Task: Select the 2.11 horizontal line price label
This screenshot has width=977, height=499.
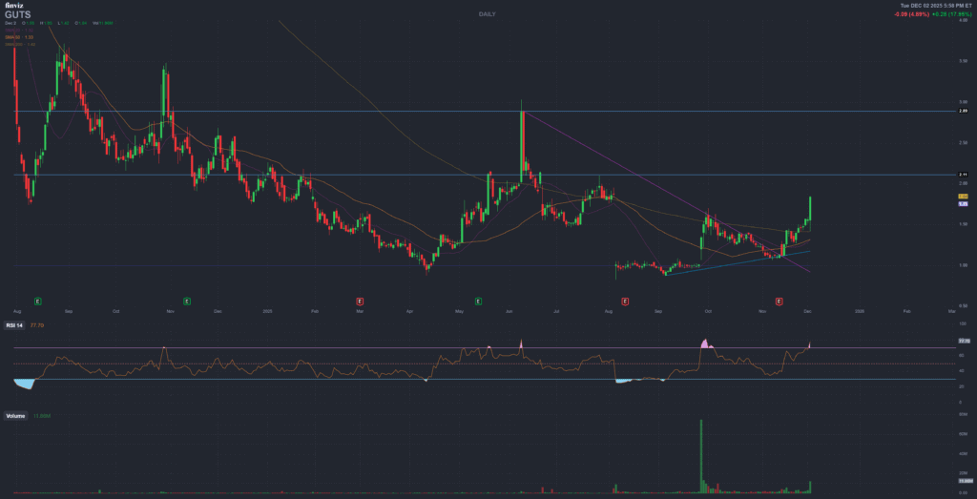Action: click(x=963, y=175)
